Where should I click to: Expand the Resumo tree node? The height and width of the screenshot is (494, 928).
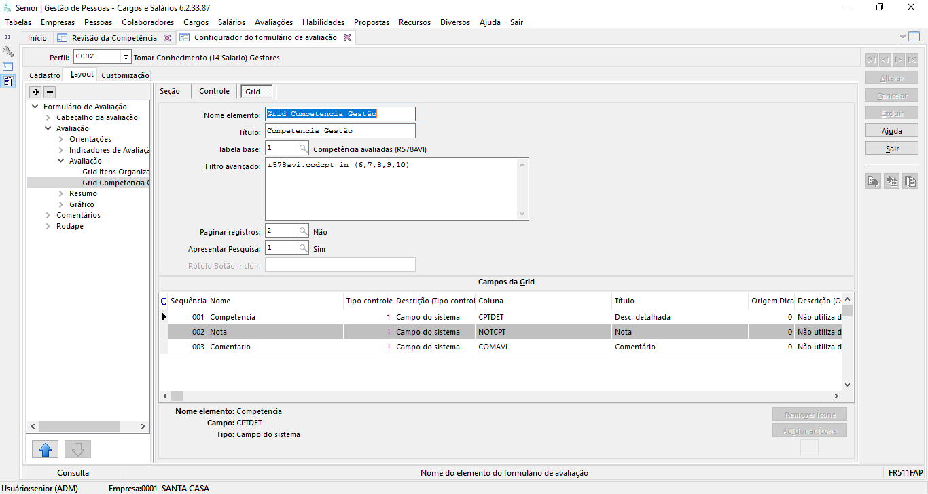coord(61,193)
